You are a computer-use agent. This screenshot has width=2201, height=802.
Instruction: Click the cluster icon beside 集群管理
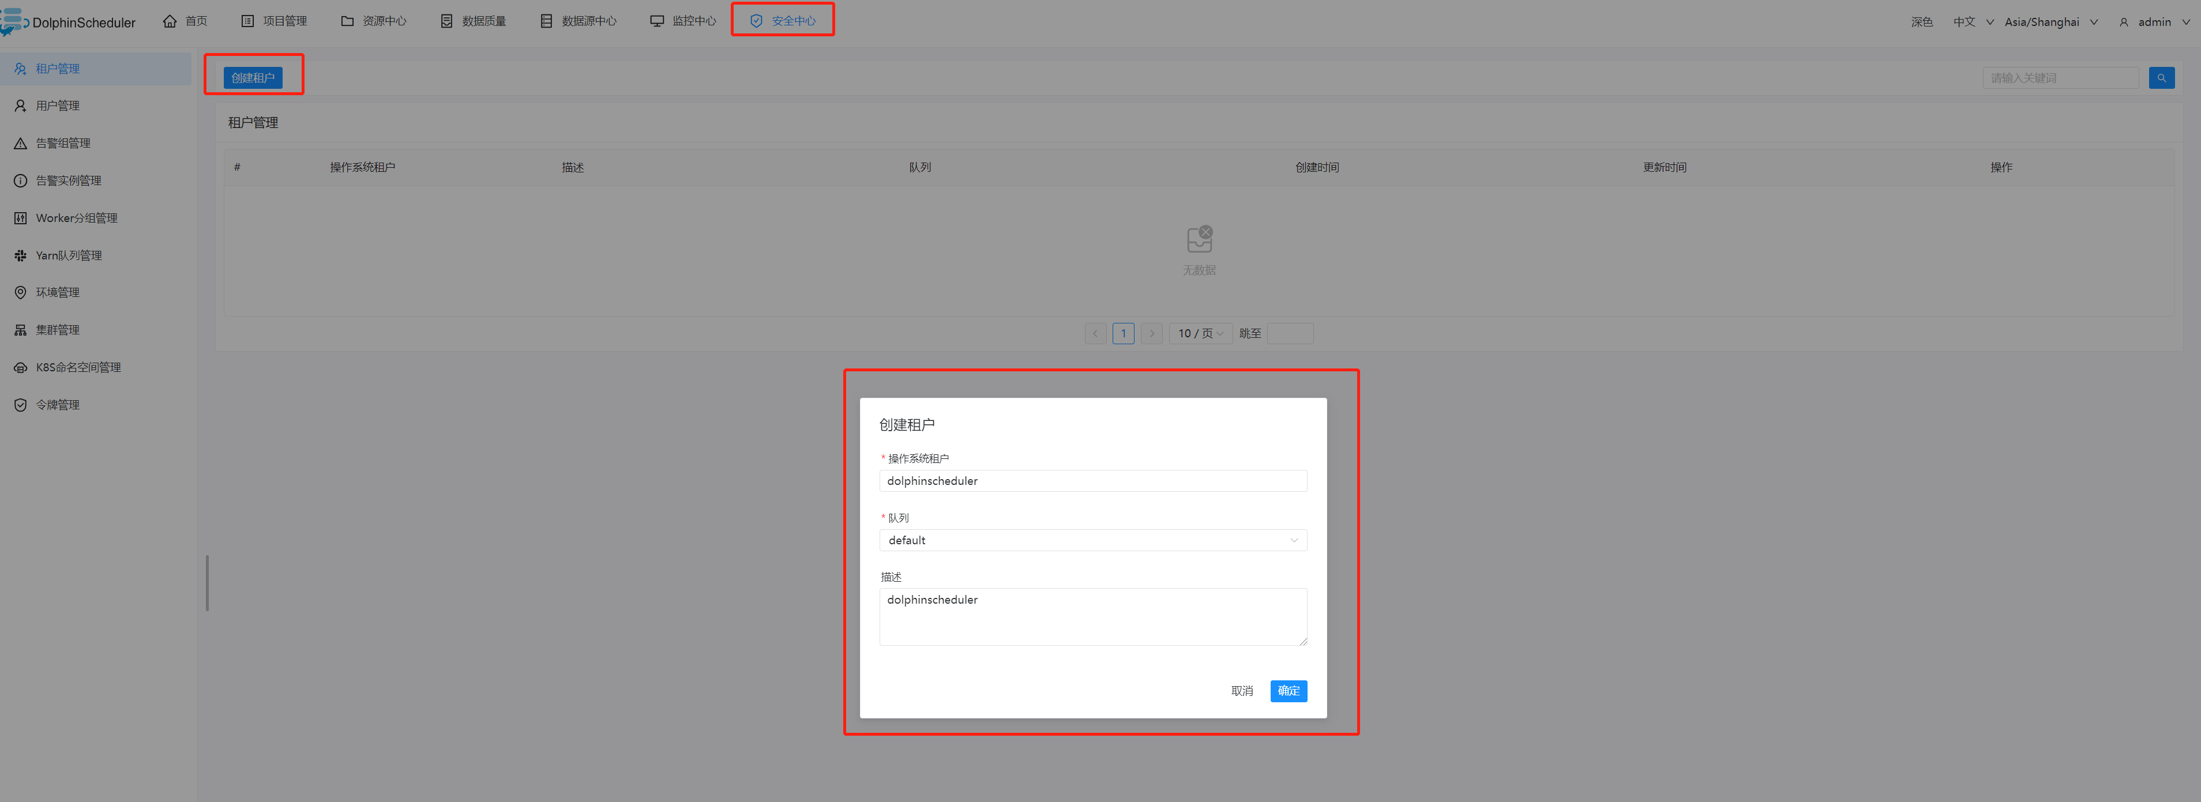click(x=21, y=330)
